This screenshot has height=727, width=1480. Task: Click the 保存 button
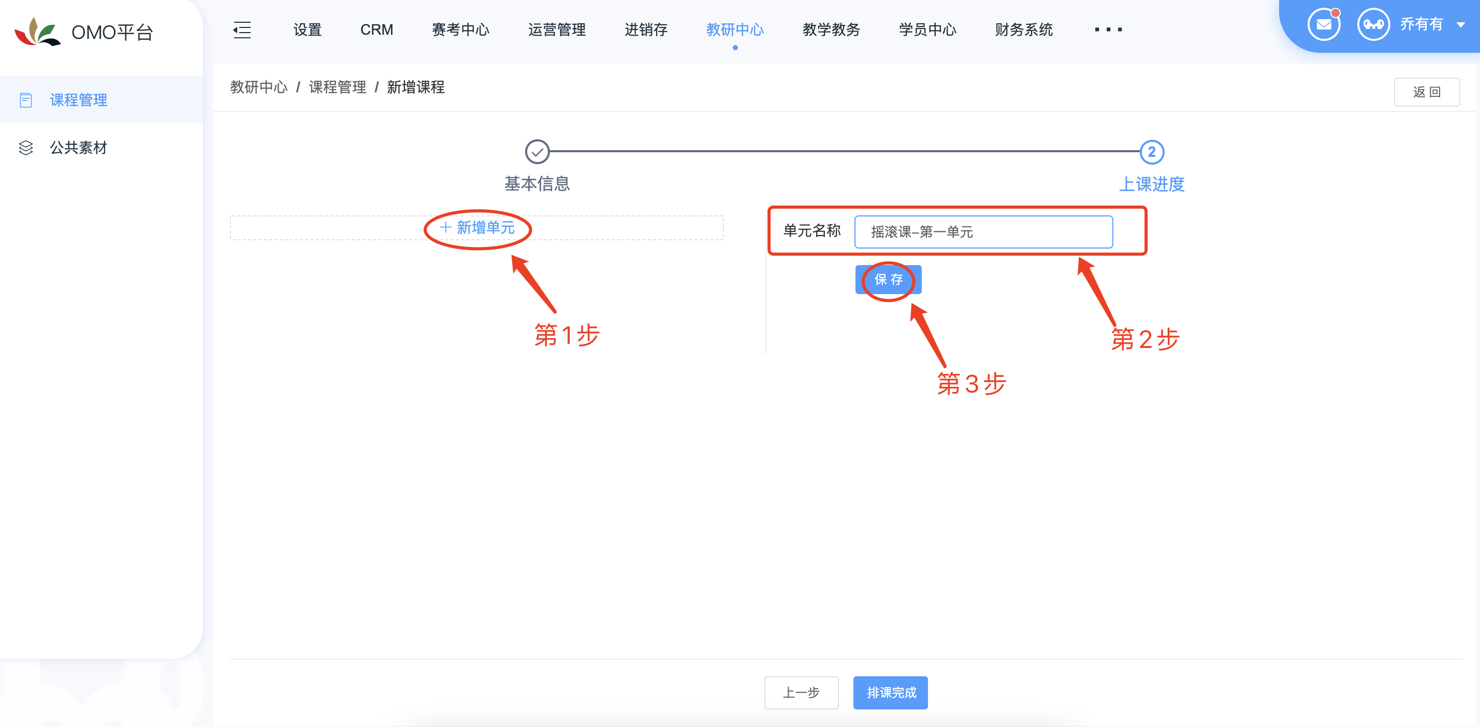888,279
